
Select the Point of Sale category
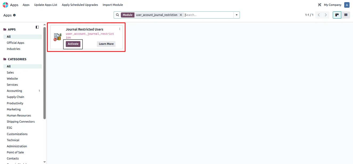pyautogui.click(x=22, y=152)
